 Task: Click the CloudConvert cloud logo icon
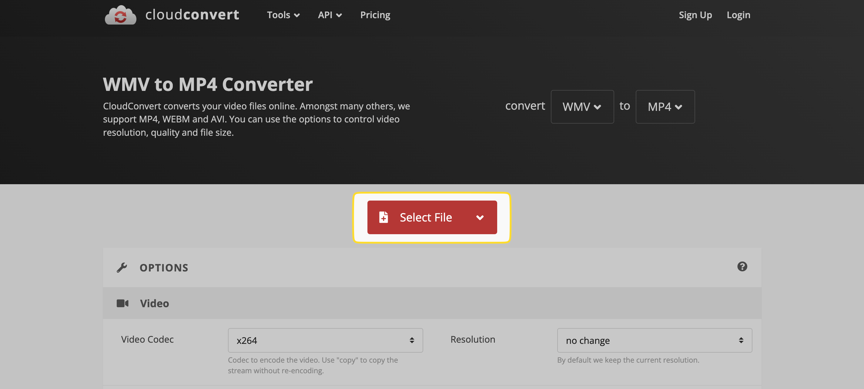coord(120,15)
